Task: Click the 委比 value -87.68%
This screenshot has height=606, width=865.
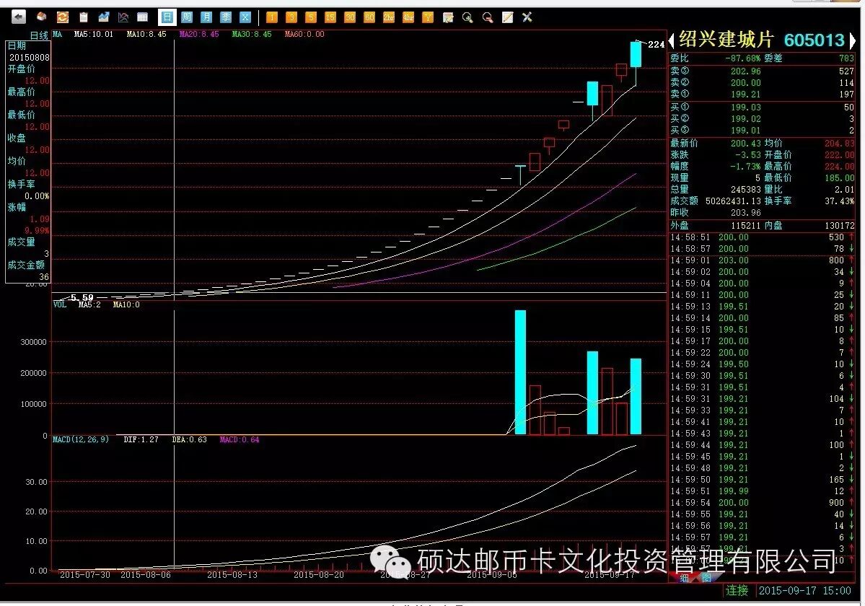Action: tap(742, 58)
